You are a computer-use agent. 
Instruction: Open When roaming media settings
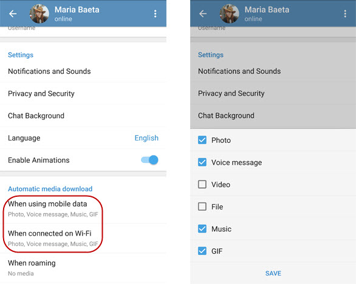click(83, 268)
